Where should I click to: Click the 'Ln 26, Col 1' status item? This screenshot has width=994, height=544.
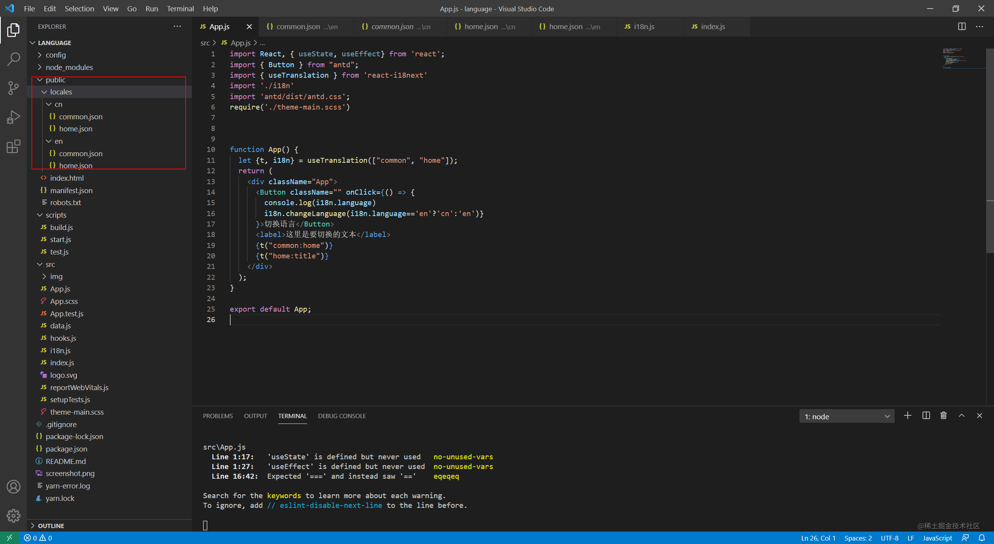[x=818, y=538]
